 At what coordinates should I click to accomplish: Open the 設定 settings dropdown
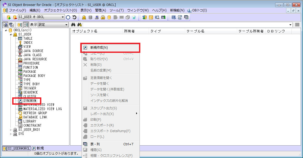tap(53, 25)
